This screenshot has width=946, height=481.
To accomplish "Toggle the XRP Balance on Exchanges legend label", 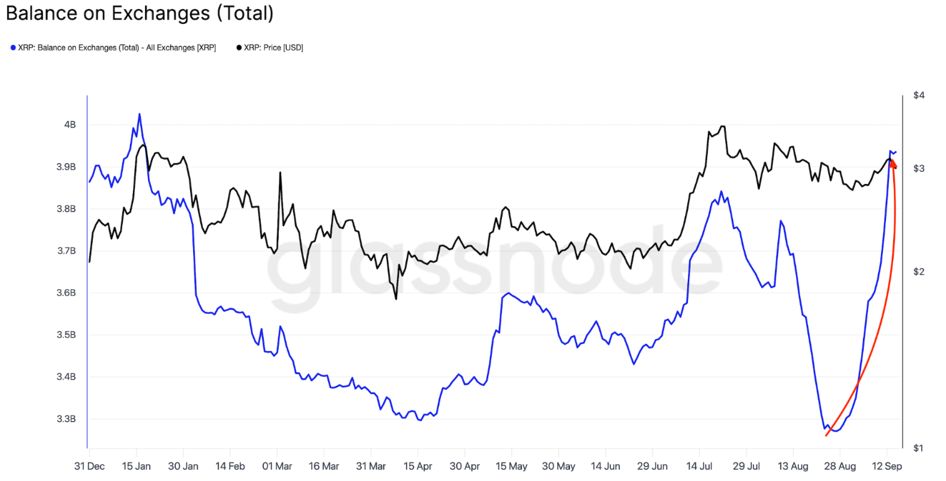I will (x=117, y=47).
